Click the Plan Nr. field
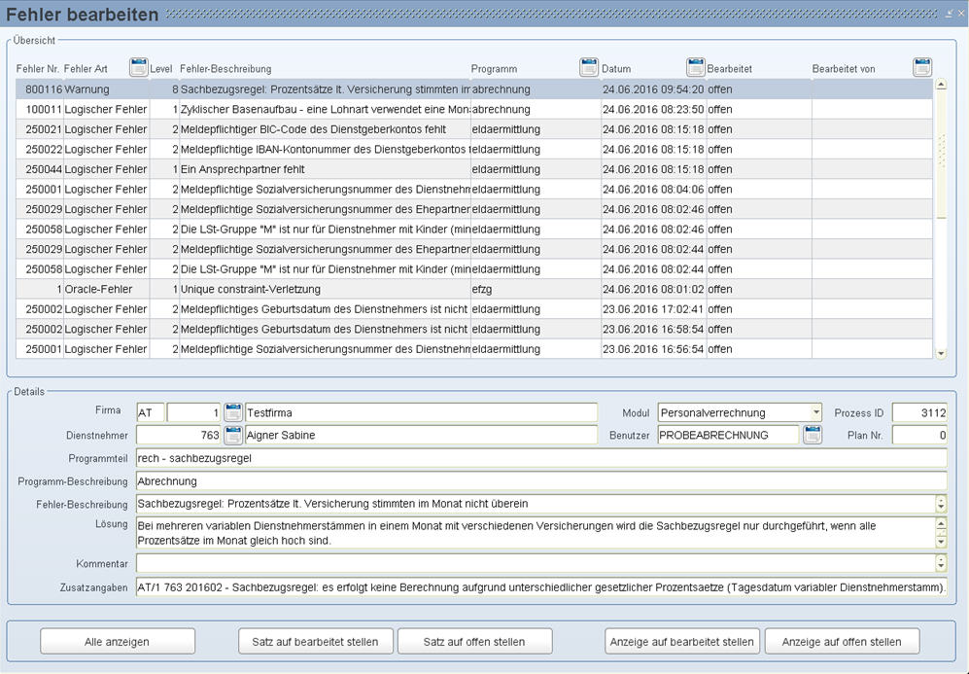The image size is (969, 674). click(x=919, y=436)
